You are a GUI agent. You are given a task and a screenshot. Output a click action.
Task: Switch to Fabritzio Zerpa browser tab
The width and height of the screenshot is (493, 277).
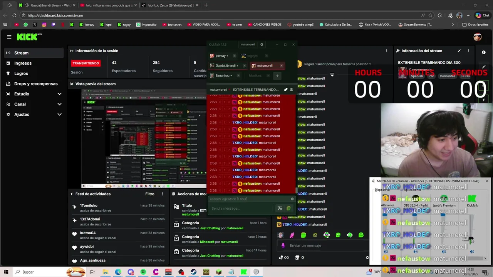coord(169,5)
